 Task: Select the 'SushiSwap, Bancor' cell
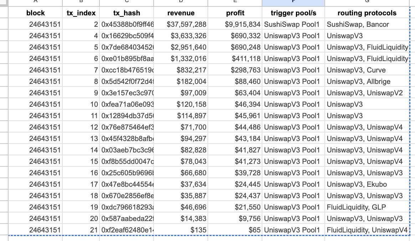367,24
